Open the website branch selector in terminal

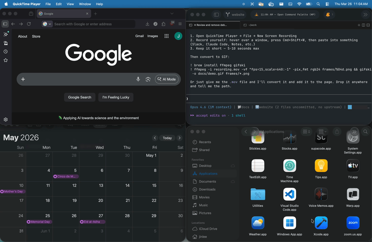(x=235, y=14)
